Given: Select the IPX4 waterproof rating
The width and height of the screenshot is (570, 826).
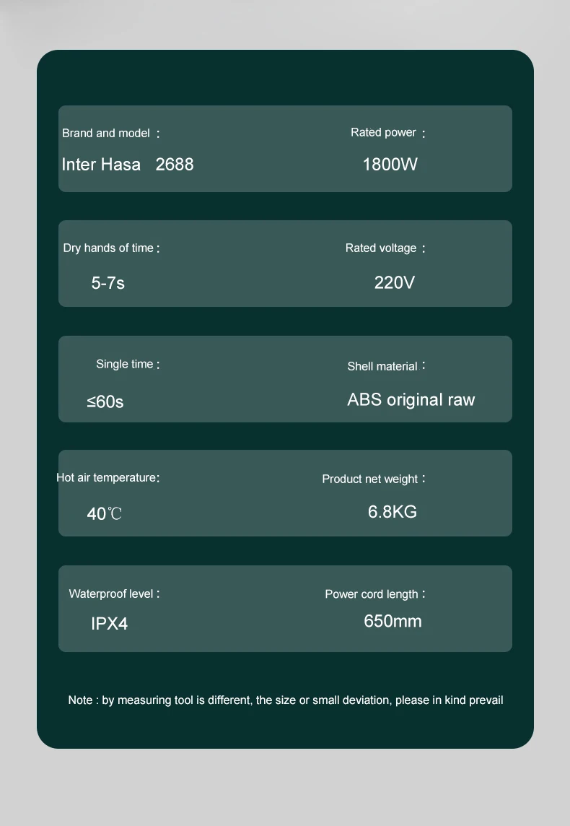Looking at the screenshot, I should tap(110, 624).
